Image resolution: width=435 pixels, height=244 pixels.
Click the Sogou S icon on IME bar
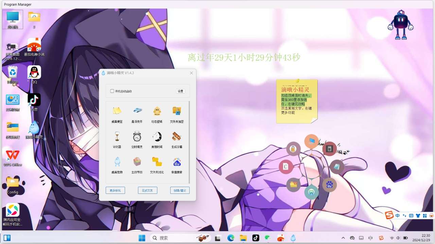(389, 215)
